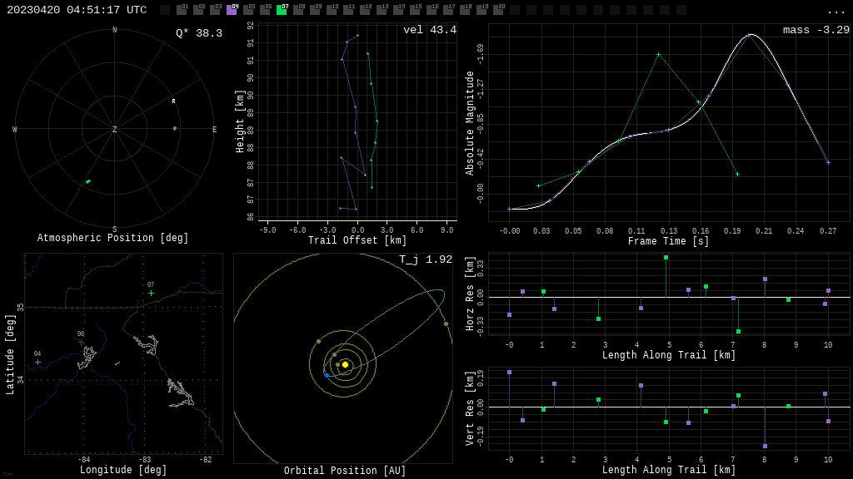Click the blue Earth dot in orbital plot
853x479 pixels.
coord(327,375)
